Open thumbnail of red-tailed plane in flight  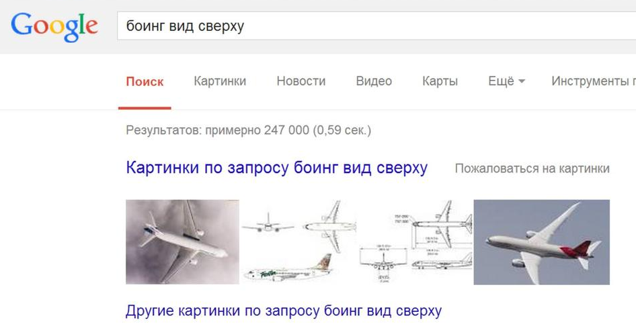(541, 242)
